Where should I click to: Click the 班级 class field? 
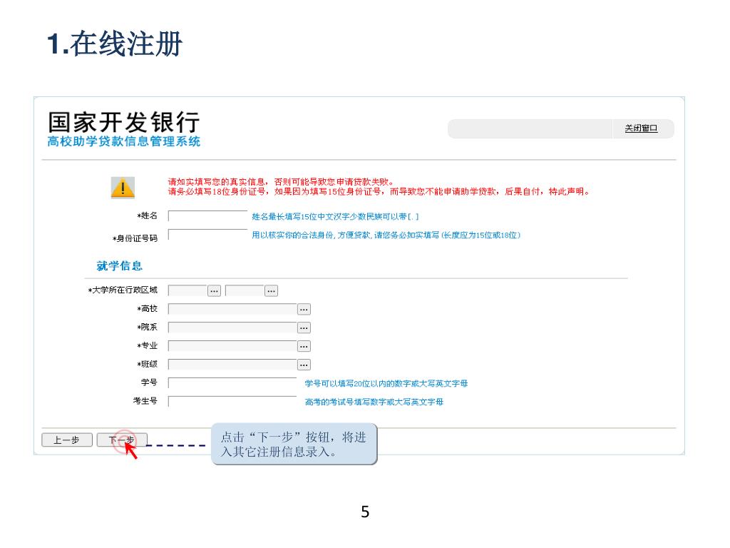[x=232, y=365]
